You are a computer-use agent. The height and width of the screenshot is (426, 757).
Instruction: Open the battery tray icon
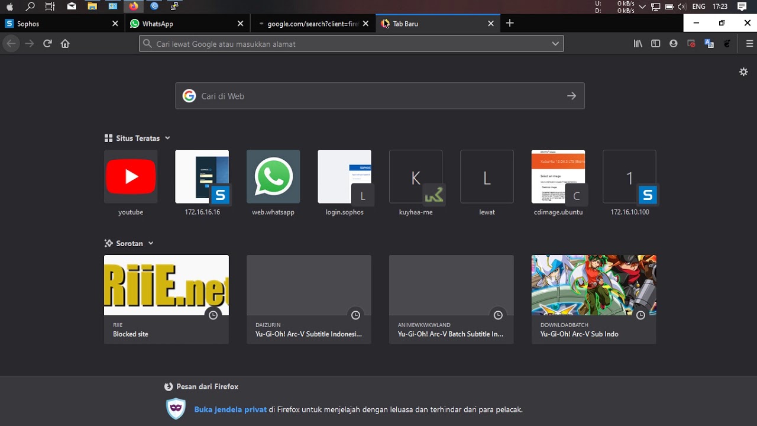(669, 7)
